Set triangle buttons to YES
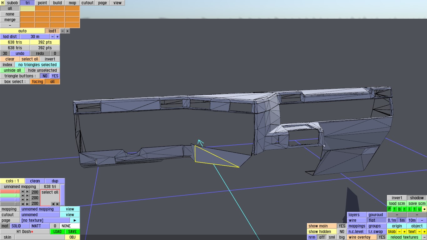The width and height of the screenshot is (427, 240). point(55,76)
